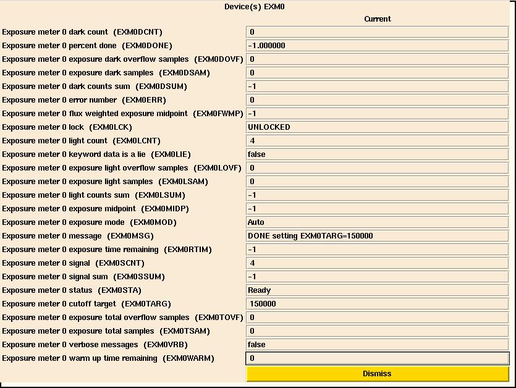Viewport: 516px width, 388px height.
Task: Click the exposure total samples EXM0TSAM field
Action: pos(377,331)
